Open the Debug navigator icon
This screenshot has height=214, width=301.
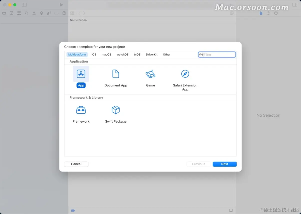point(49,13)
